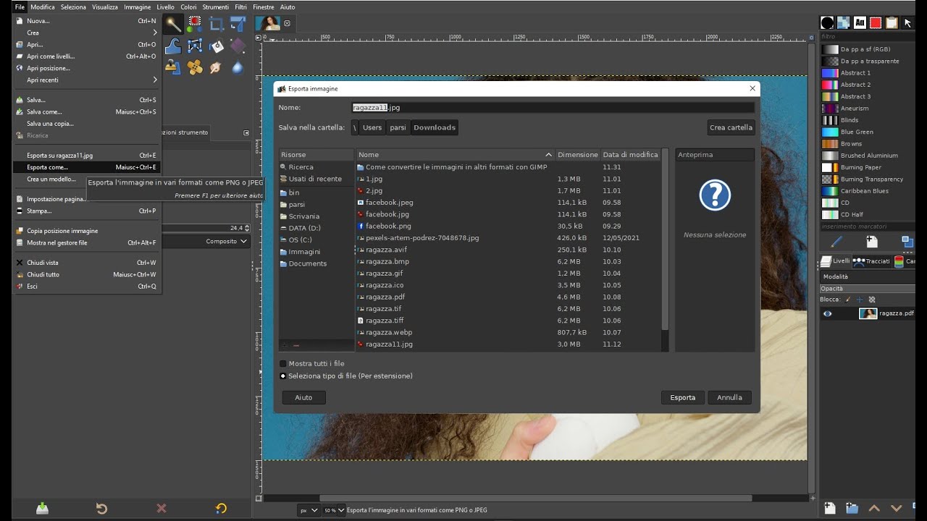927x521 pixels.
Task: Click the duplicate gradient icon
Action: pyautogui.click(x=907, y=242)
